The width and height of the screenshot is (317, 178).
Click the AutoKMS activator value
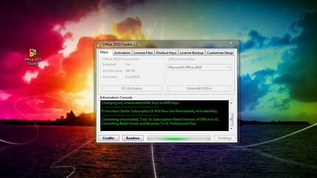tap(132, 77)
